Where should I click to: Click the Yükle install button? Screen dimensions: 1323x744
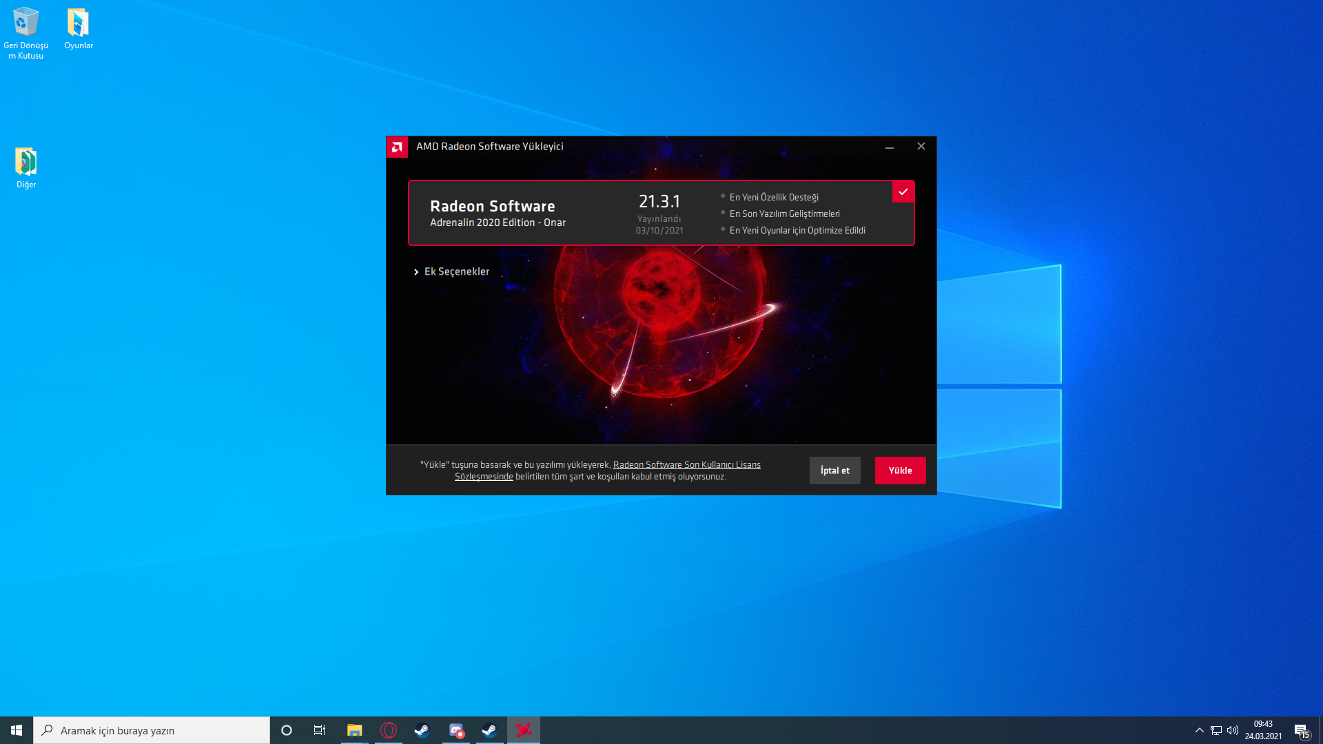click(x=900, y=471)
